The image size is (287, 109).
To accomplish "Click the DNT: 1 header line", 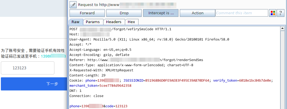I will point(76,91).
